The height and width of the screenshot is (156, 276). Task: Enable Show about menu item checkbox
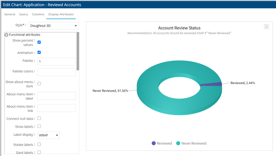click(x=39, y=84)
